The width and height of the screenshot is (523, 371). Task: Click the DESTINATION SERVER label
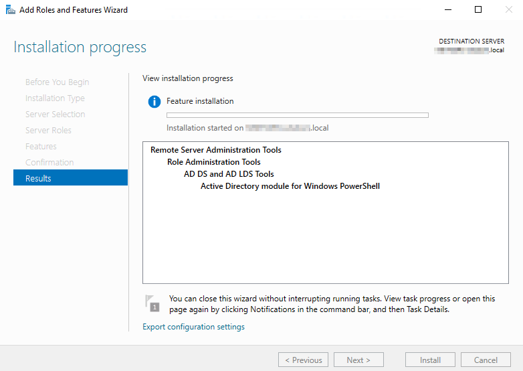[x=472, y=41]
